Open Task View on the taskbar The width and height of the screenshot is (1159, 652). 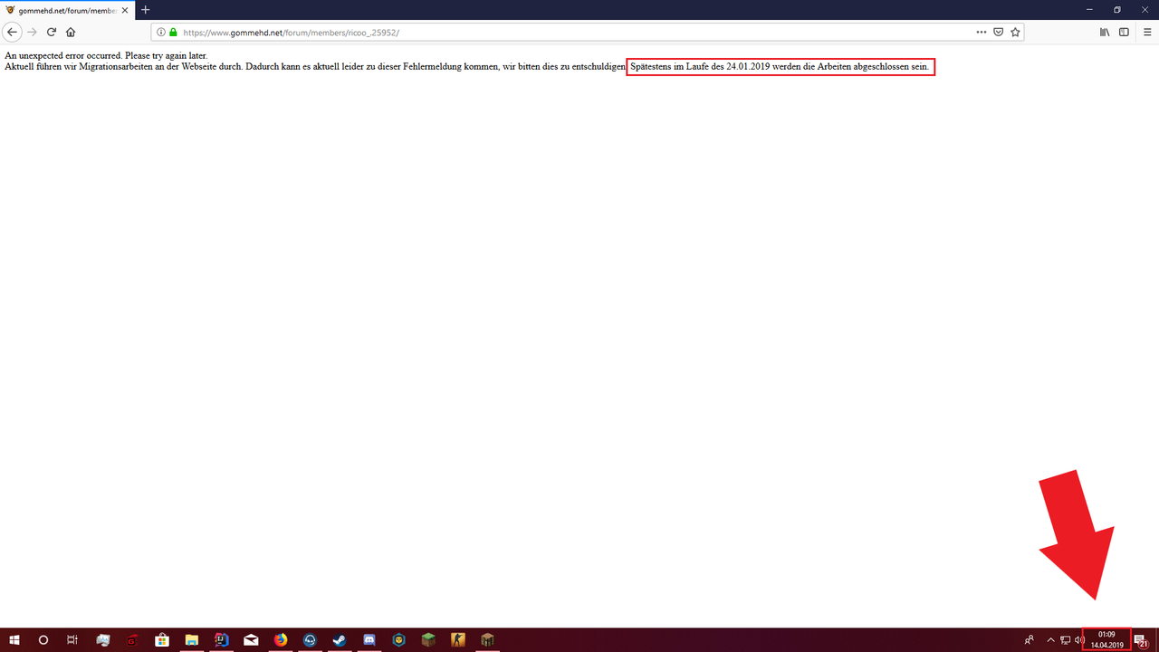(72, 640)
